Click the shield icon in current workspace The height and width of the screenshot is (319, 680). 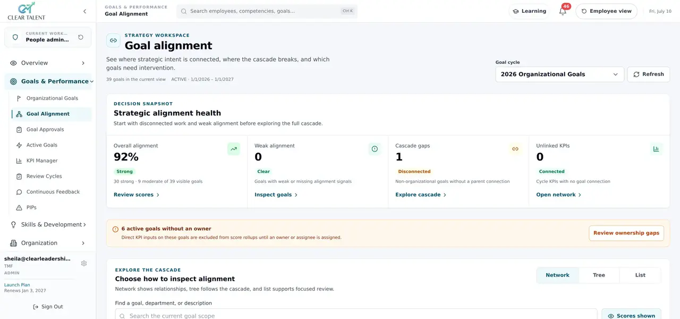pyautogui.click(x=15, y=37)
